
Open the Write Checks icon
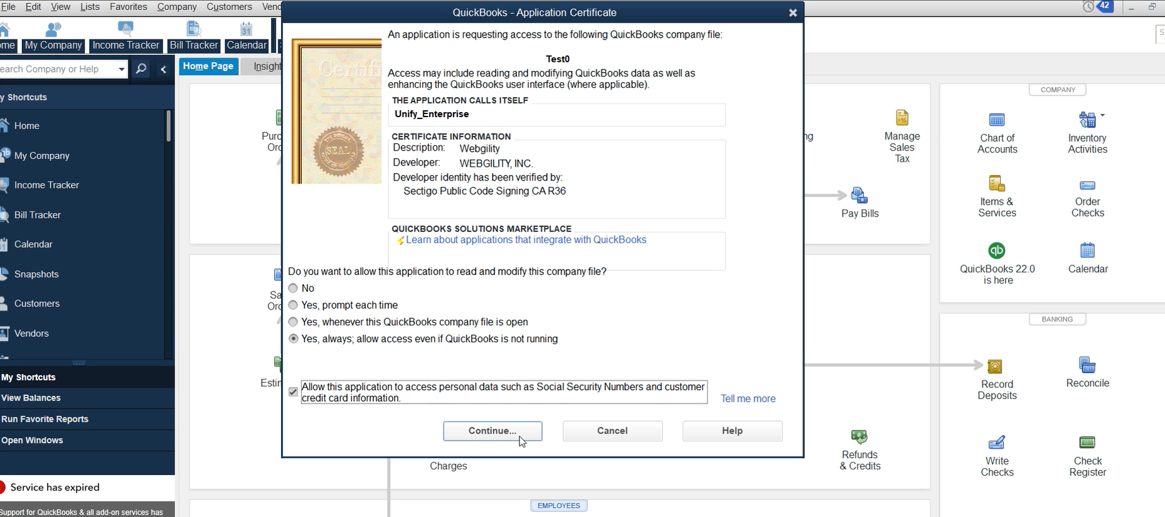click(997, 443)
